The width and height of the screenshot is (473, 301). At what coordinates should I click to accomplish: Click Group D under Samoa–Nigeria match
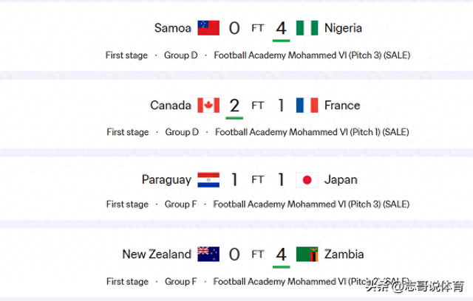tap(182, 55)
